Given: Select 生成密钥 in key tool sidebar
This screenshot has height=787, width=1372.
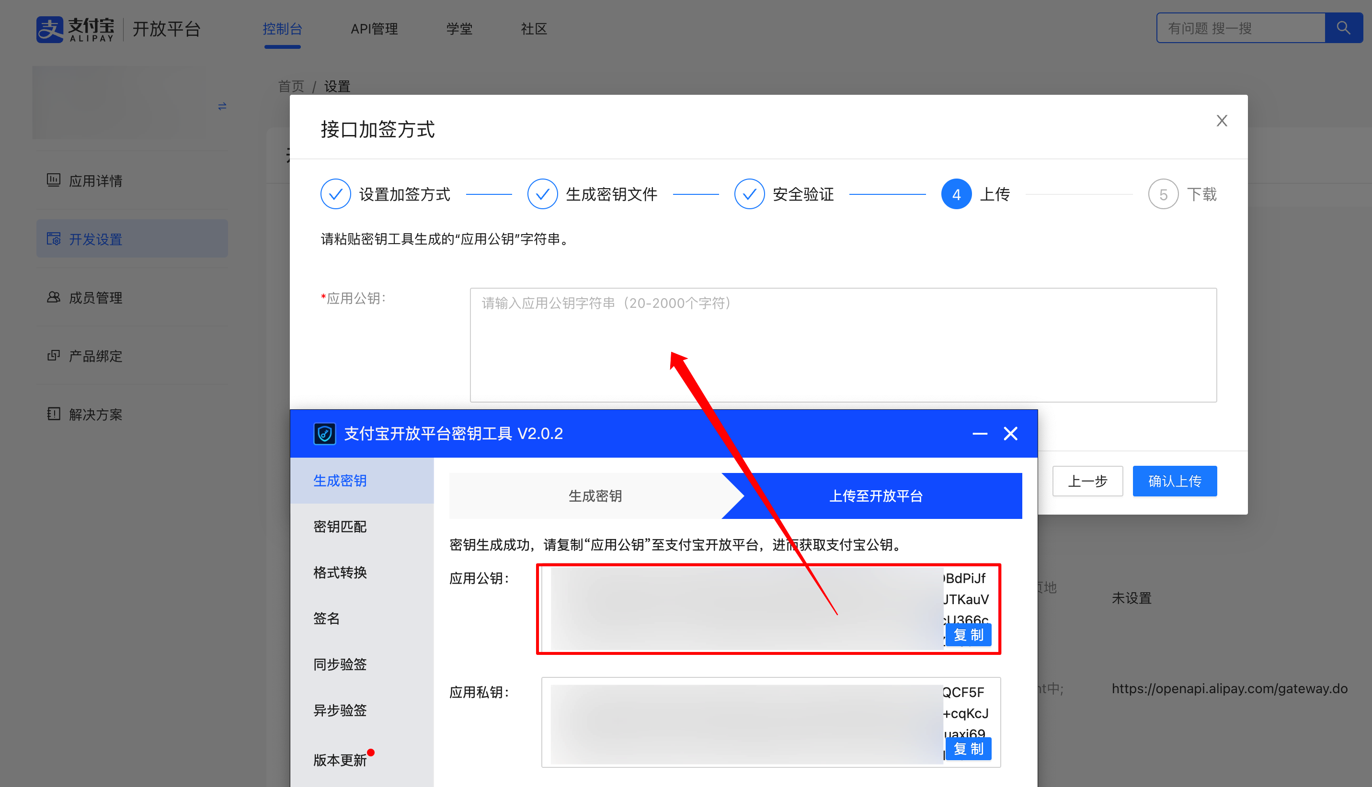Looking at the screenshot, I should click(x=362, y=481).
